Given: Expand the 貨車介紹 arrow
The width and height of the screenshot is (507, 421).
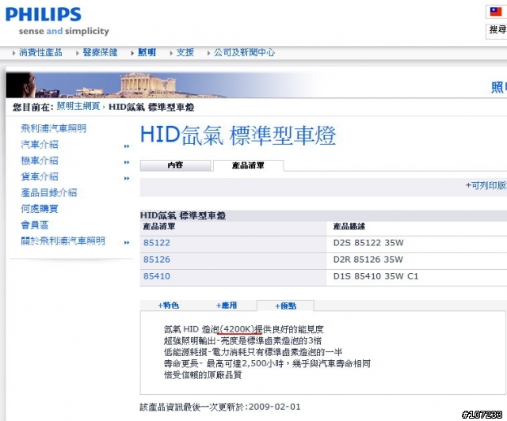Looking at the screenshot, I should [127, 178].
